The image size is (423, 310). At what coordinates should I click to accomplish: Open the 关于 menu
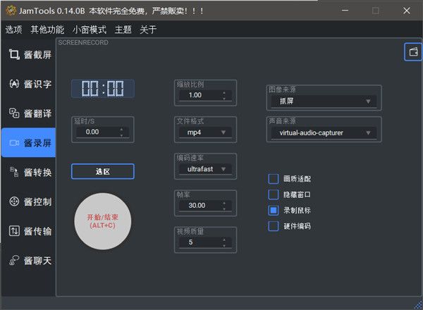tap(148, 30)
